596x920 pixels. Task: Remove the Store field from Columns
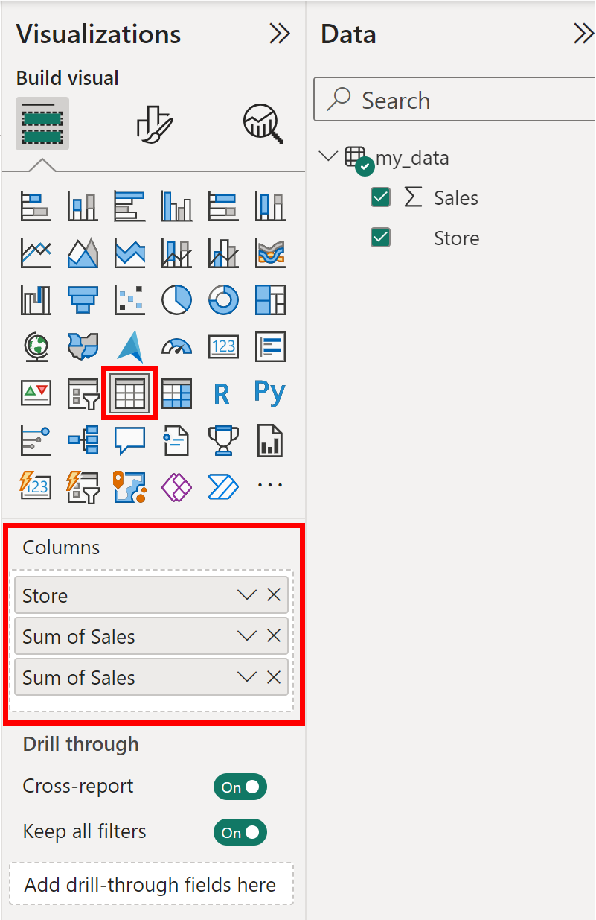click(274, 594)
